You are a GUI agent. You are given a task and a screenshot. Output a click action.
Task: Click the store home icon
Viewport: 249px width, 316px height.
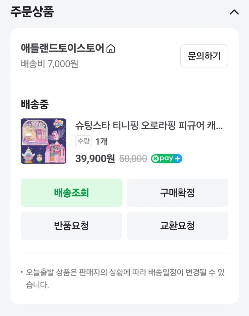(111, 49)
